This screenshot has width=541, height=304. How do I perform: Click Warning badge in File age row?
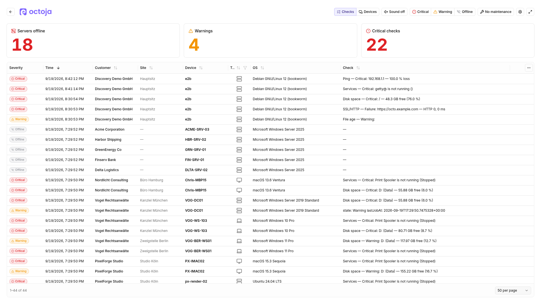click(x=19, y=119)
